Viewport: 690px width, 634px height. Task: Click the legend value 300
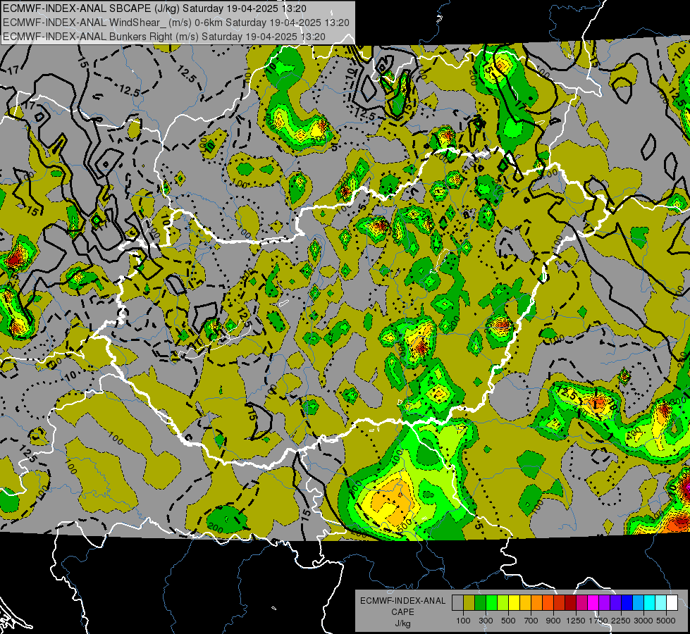[x=486, y=621]
